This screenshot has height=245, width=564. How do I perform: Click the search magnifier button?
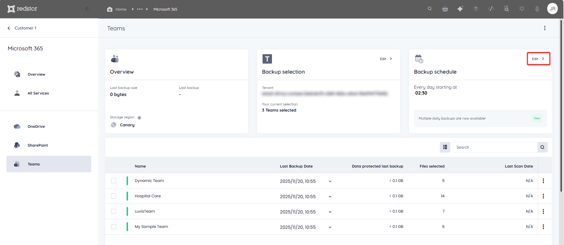(542, 147)
